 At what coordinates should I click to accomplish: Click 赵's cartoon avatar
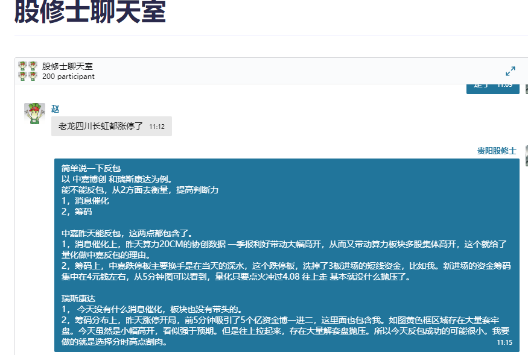[x=34, y=114]
